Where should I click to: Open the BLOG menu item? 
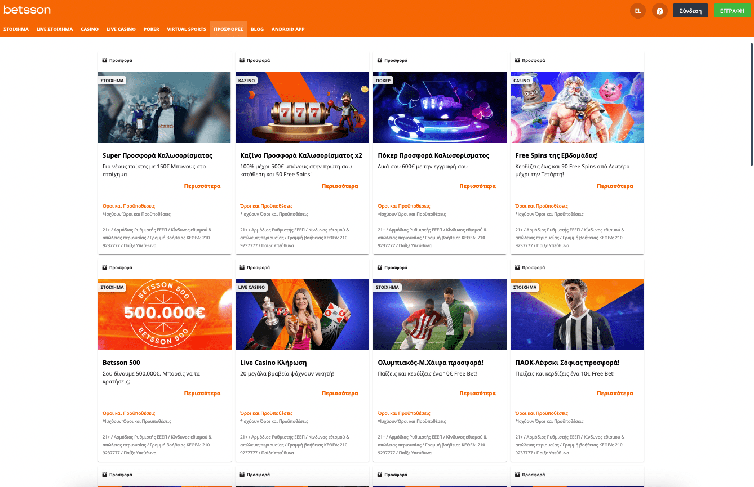tap(257, 29)
